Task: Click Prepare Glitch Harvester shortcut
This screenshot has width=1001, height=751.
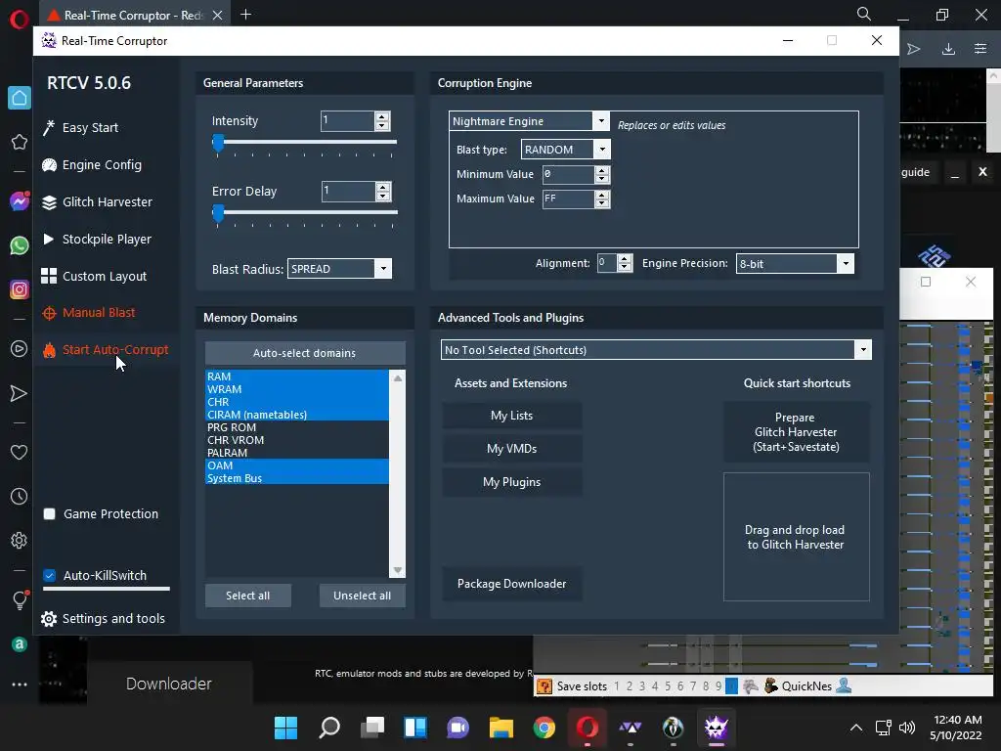Action: click(796, 431)
